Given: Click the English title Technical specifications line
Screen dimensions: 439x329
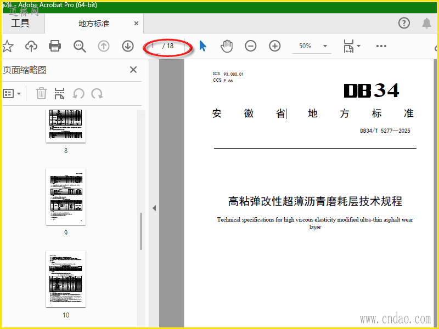Looking at the screenshot, I should [315, 223].
